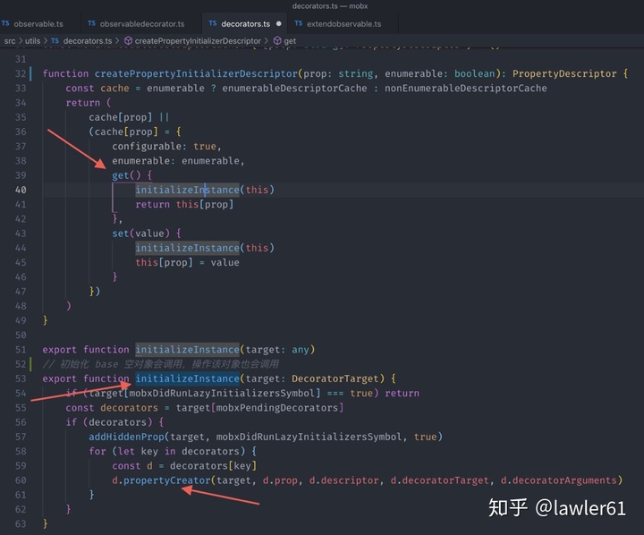Click decorators.ts in the breadcrumb

(88, 41)
